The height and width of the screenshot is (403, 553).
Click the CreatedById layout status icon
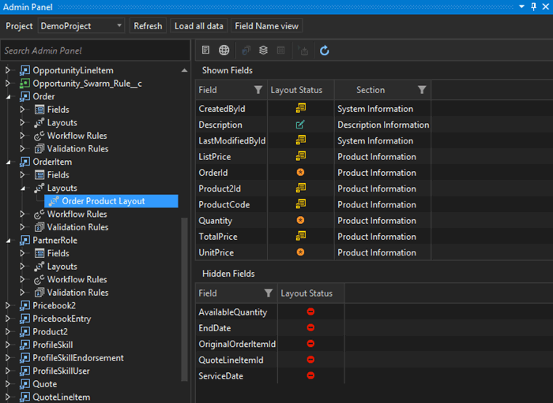click(x=301, y=108)
